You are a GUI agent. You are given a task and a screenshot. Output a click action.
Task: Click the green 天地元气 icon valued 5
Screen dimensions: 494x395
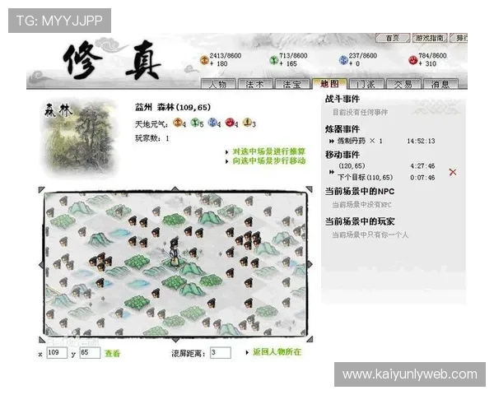[x=195, y=123]
